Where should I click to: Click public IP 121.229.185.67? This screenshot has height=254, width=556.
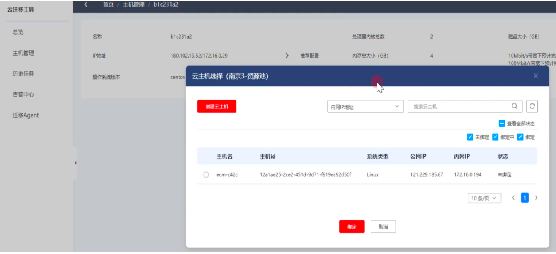click(x=427, y=175)
